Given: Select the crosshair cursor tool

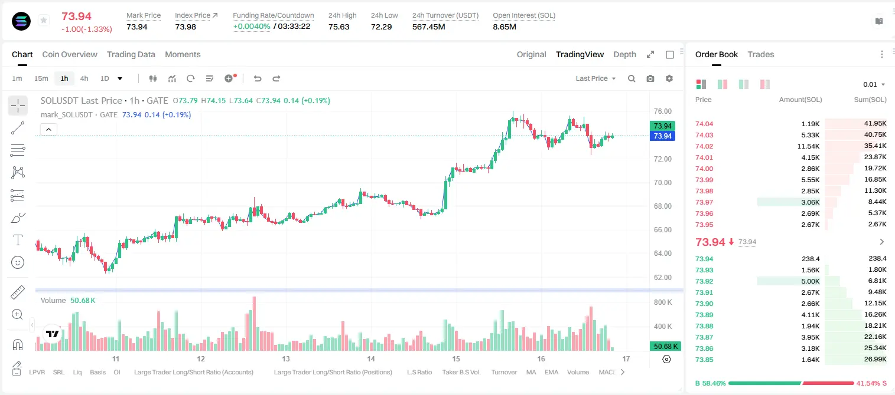Looking at the screenshot, I should [18, 106].
